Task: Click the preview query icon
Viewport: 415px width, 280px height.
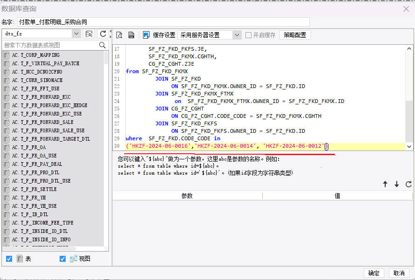Action: pos(119,35)
